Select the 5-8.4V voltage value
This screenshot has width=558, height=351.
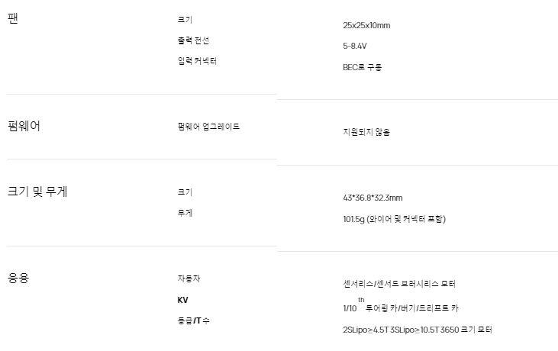click(356, 47)
